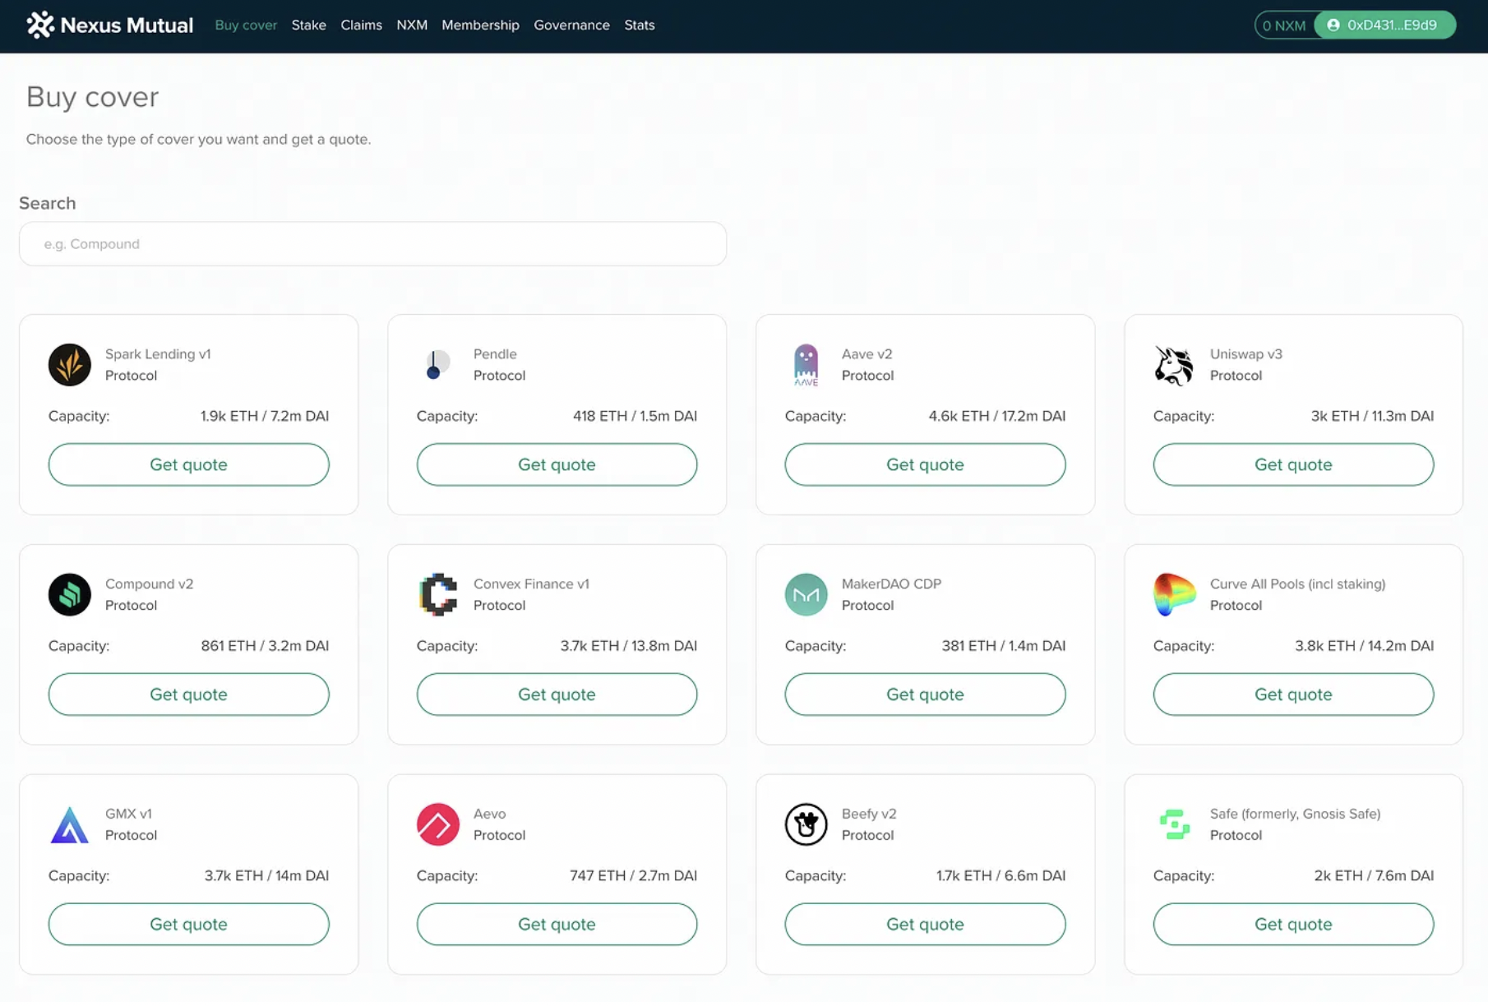Click the Compound v2 card title
The height and width of the screenshot is (1006, 1488).
(149, 584)
